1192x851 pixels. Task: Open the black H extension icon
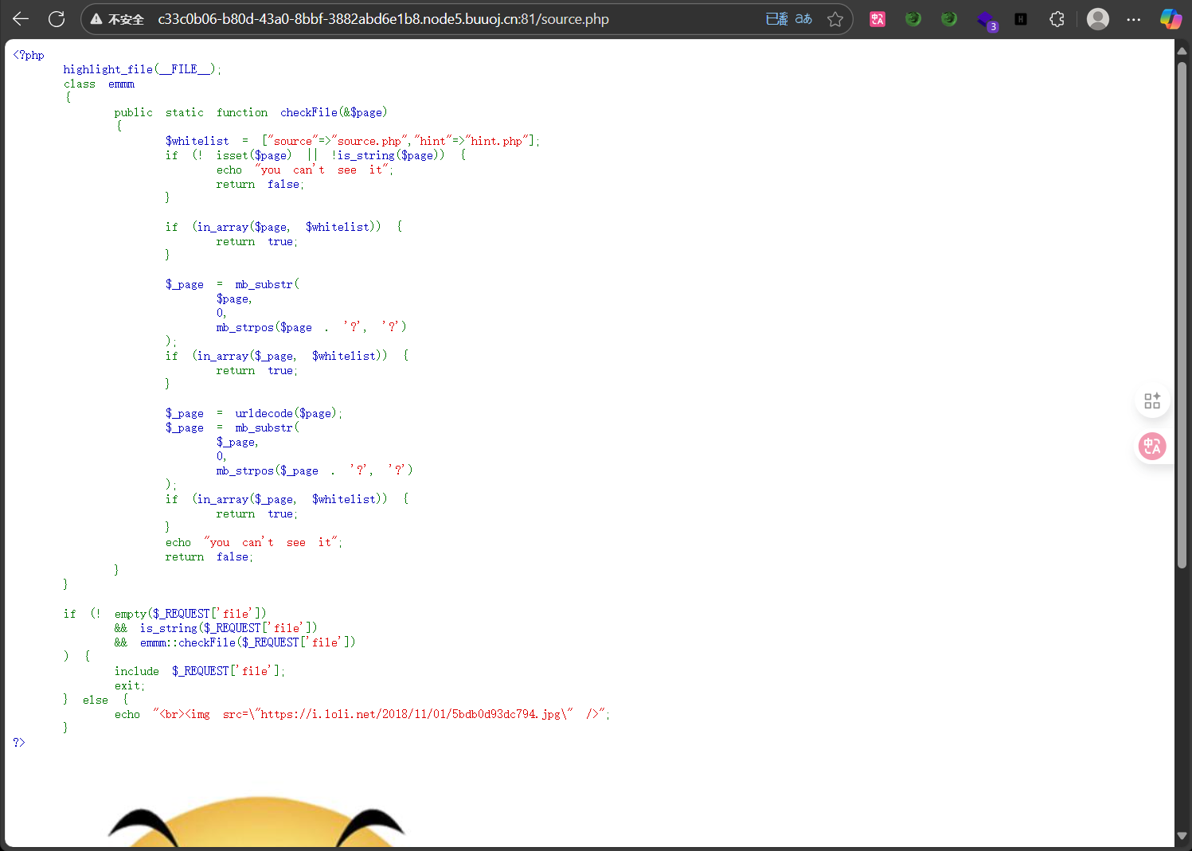pyautogui.click(x=1021, y=18)
